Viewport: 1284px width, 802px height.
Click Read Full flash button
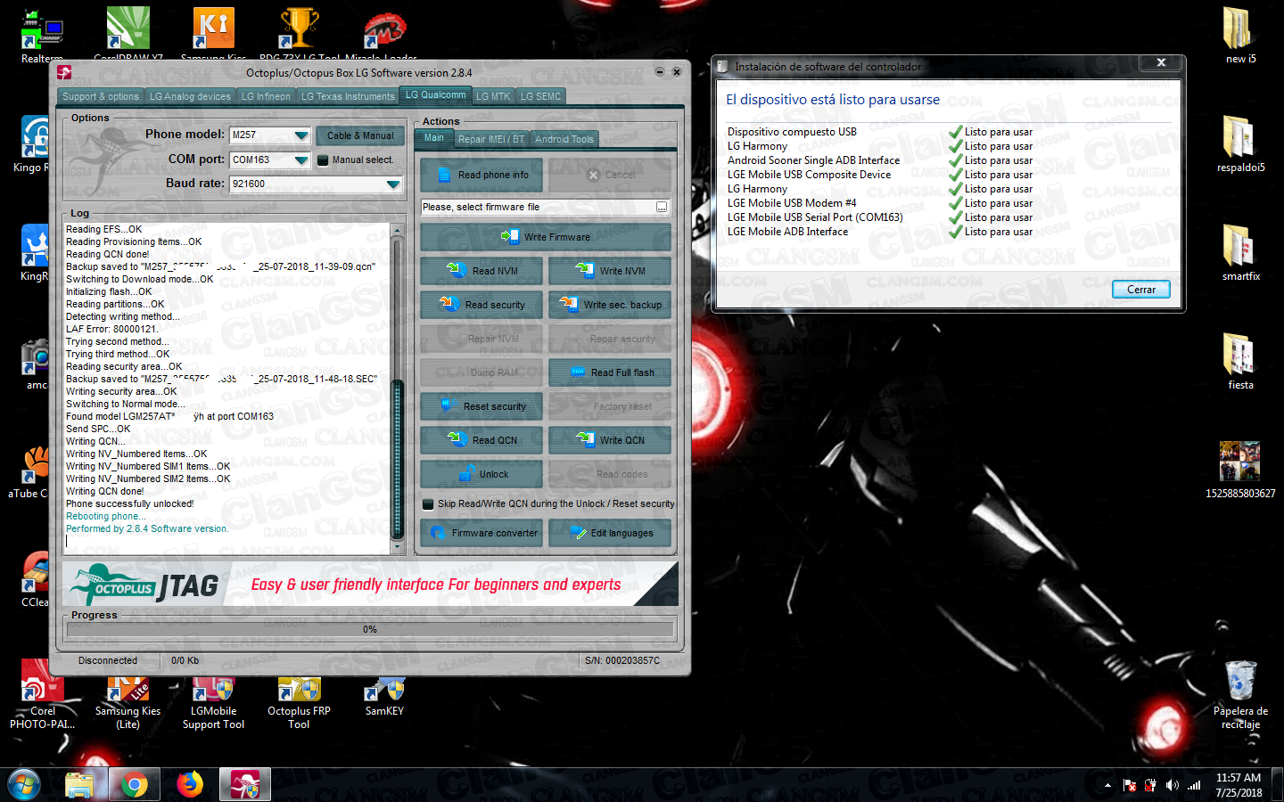pos(610,372)
